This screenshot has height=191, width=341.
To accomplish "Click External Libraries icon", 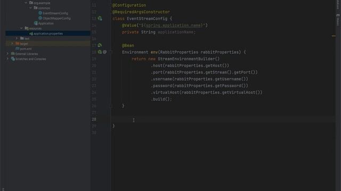I will (x=13, y=54).
